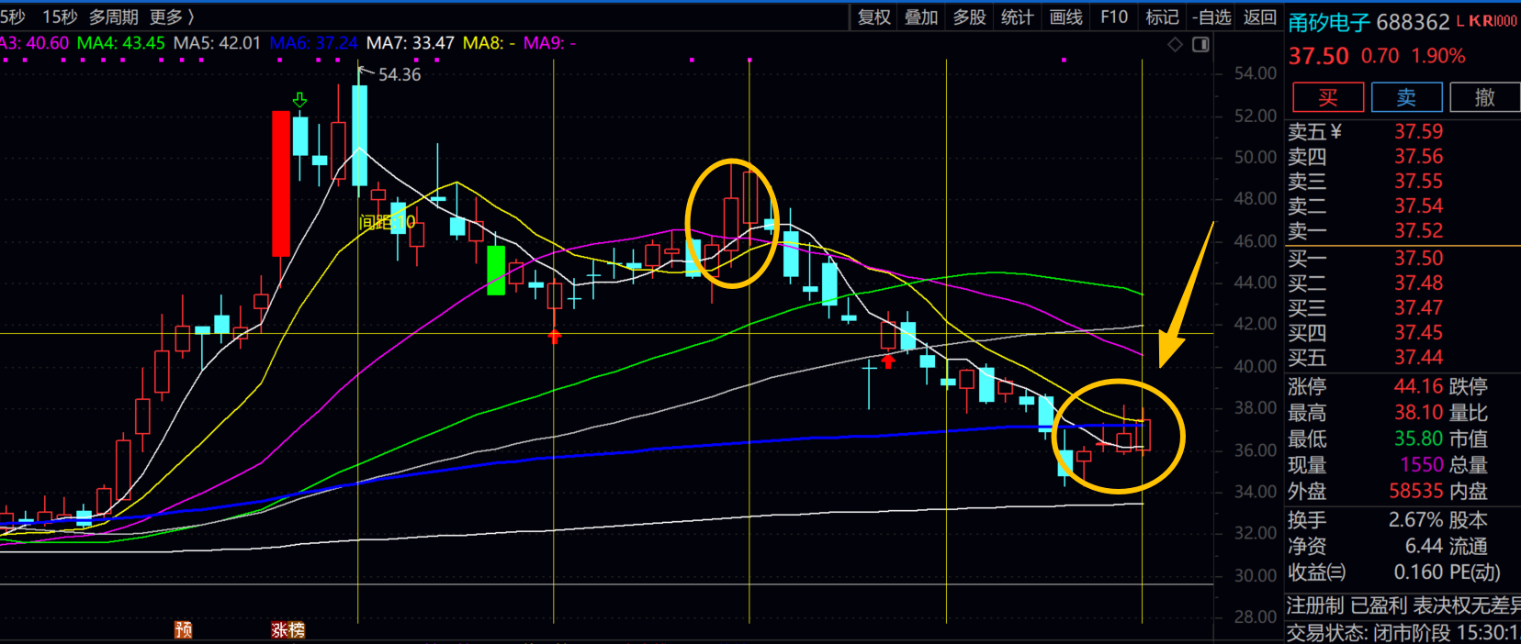Screen dimensions: 1521x644
Task: Click the LKR badge beside stock code
Action: [1486, 21]
